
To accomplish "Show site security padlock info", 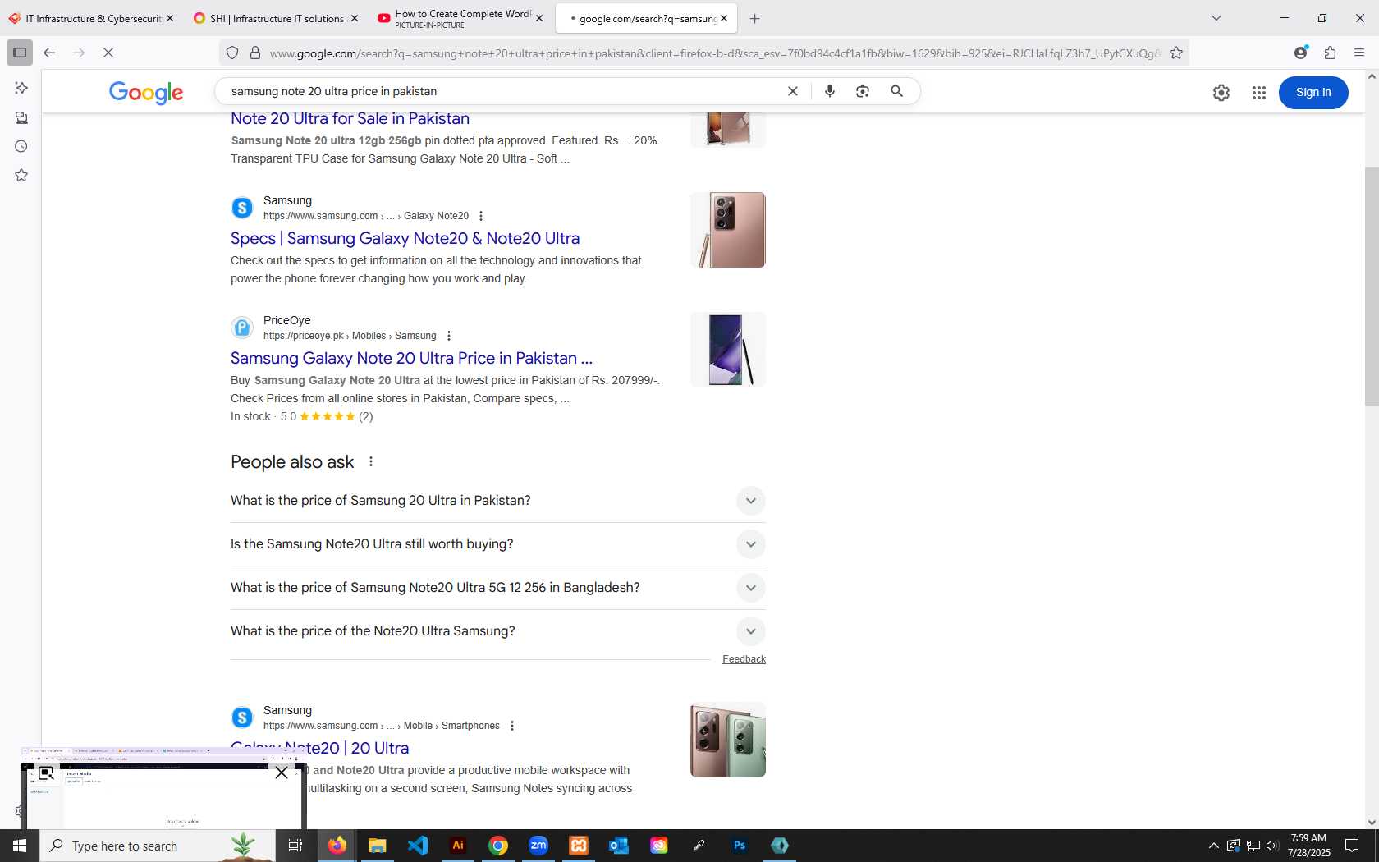I will 255,53.
